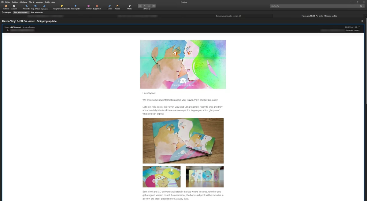
Task: Open the Affichage menu
Action: pyautogui.click(x=23, y=2)
